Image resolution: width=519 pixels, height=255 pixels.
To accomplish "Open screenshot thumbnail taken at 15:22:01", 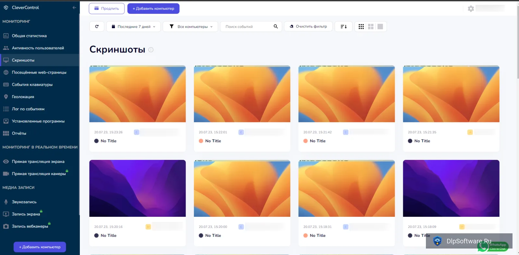I will (x=242, y=94).
